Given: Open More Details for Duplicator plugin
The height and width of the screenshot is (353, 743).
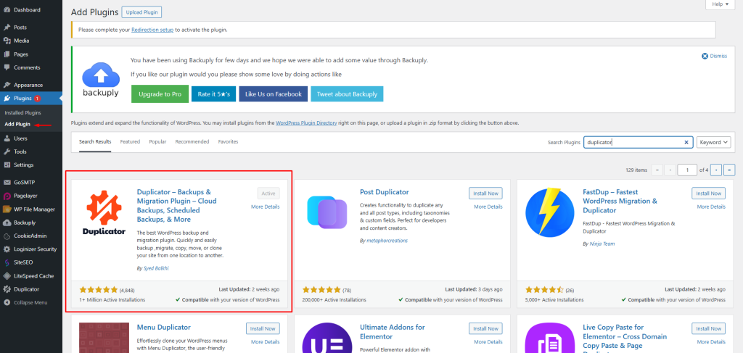Looking at the screenshot, I should [266, 207].
